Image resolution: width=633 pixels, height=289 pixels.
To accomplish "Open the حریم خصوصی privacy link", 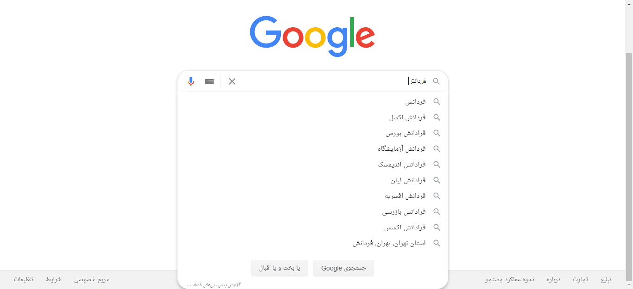I will pos(92,280).
